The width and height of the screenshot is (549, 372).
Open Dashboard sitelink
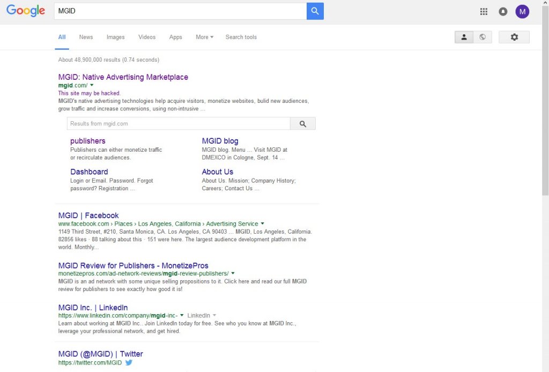[x=89, y=172]
